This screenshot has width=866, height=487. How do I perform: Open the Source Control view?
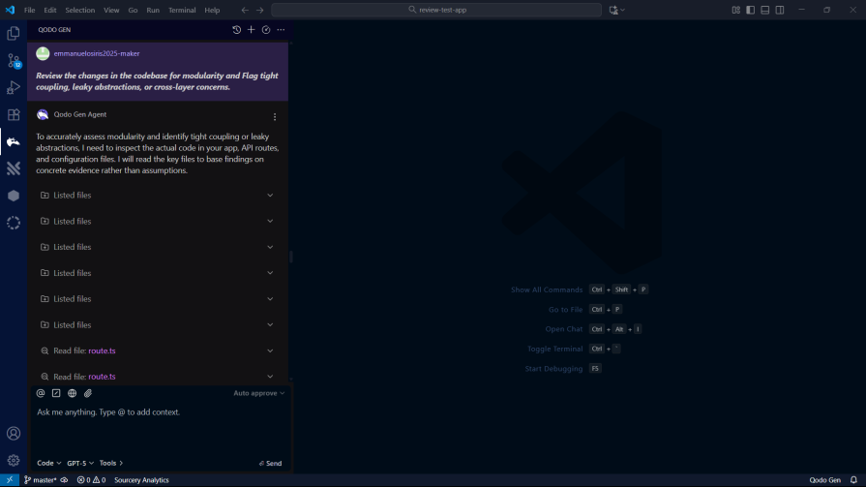[x=14, y=60]
